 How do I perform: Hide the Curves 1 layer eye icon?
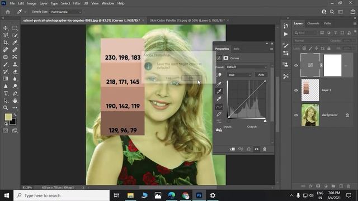(x=296, y=65)
